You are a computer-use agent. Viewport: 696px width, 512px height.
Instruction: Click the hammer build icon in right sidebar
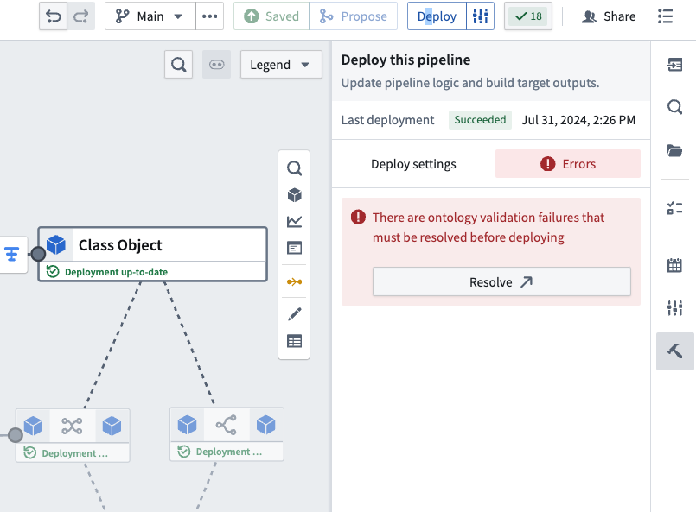[x=674, y=351]
